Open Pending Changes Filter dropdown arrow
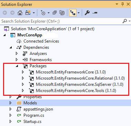131x126 pixels. click(x=49, y=13)
